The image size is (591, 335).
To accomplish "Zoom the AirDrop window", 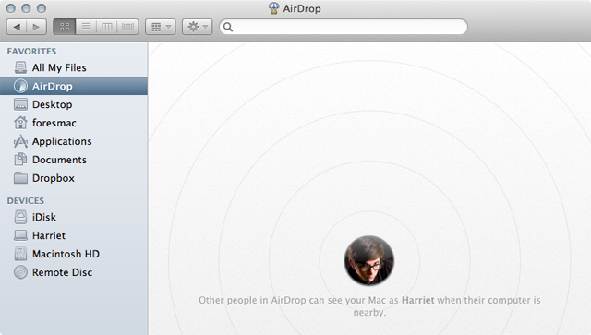I will (42, 8).
